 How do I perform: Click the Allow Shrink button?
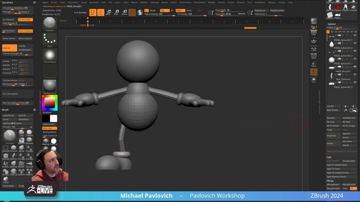click(10, 39)
